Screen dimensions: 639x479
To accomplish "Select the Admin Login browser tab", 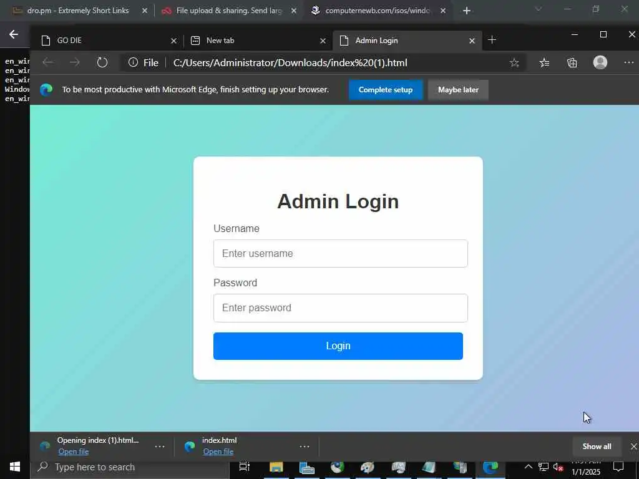I will point(407,41).
